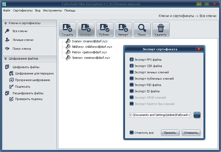221x152 pixels.
Task: Open the Помощь menu
Action: coord(70,10)
